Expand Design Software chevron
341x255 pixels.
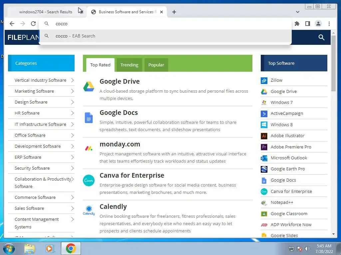click(72, 102)
